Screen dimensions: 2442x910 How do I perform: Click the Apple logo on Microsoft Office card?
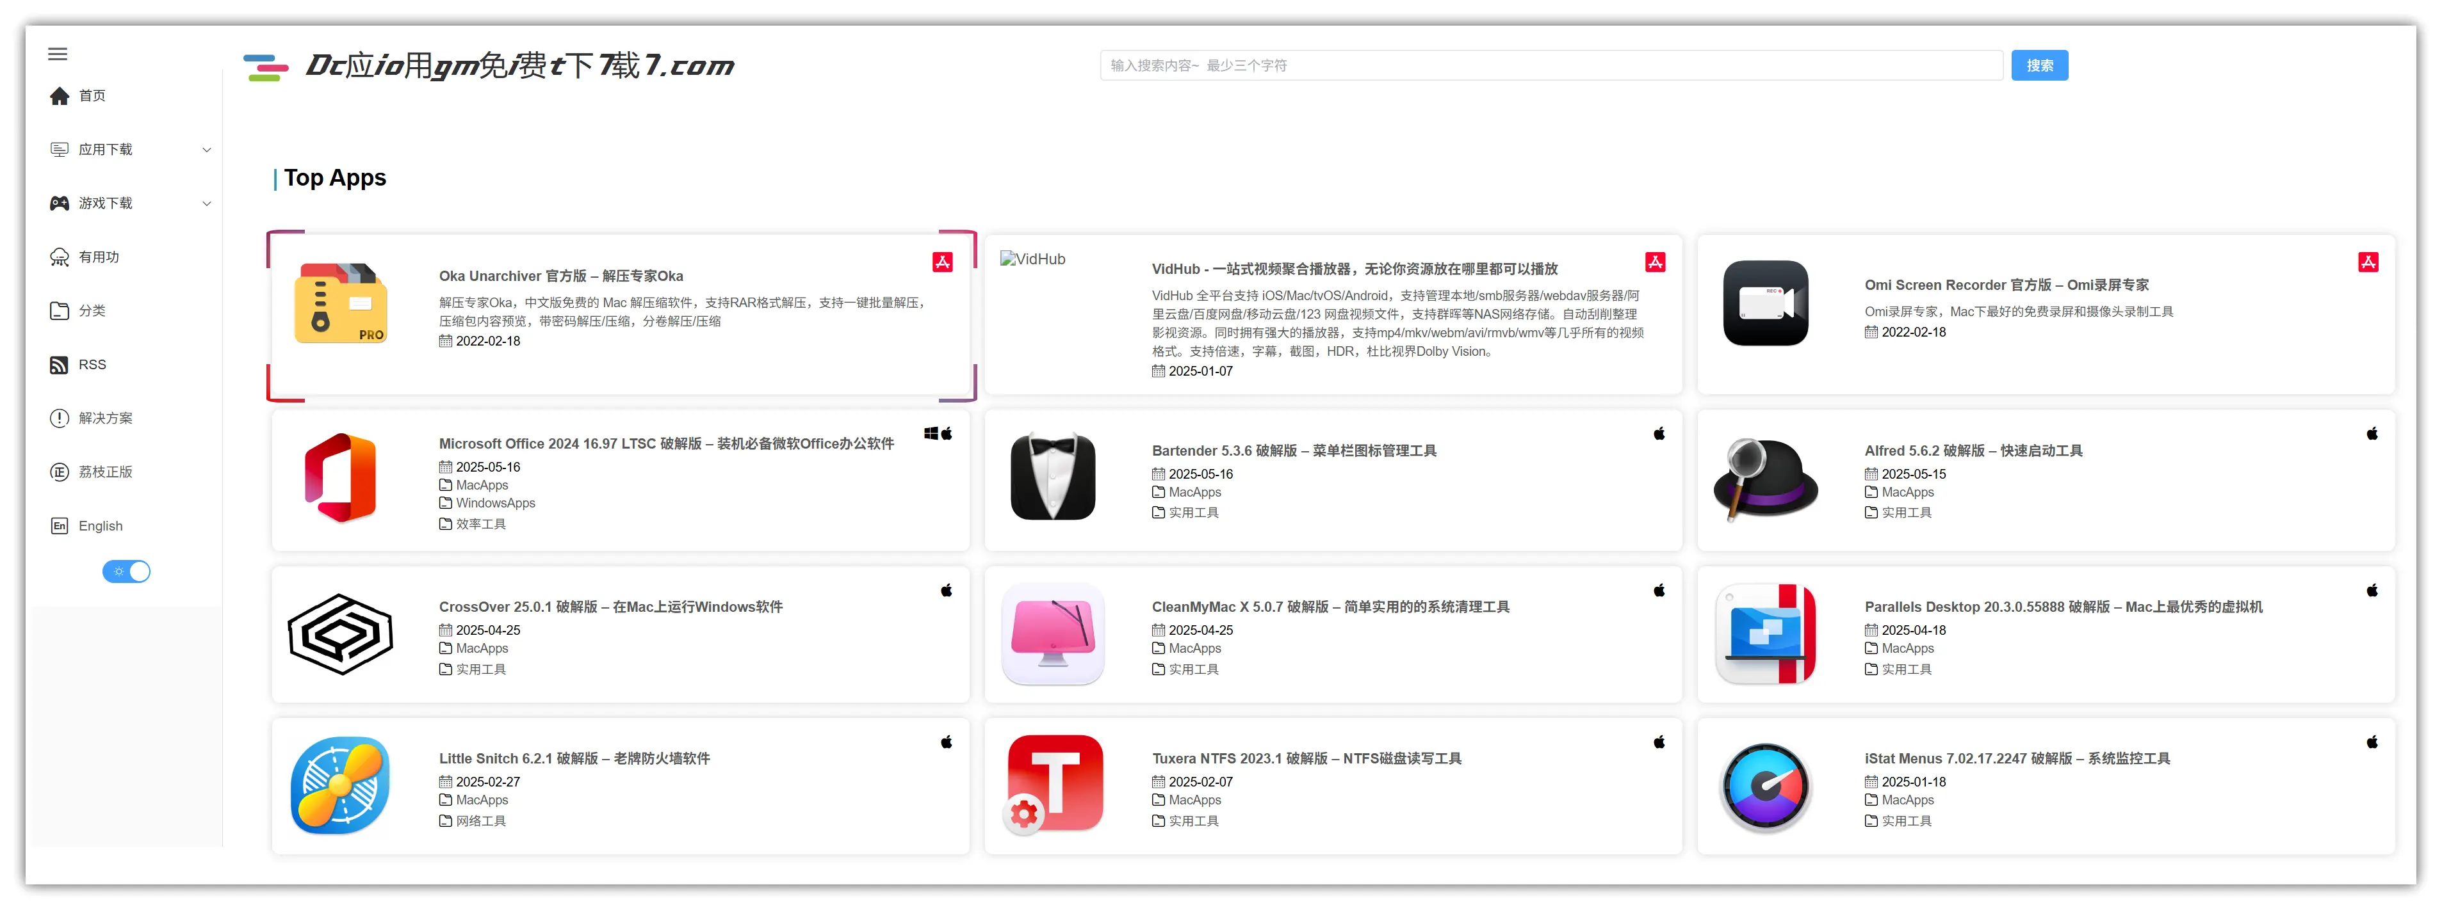point(946,434)
